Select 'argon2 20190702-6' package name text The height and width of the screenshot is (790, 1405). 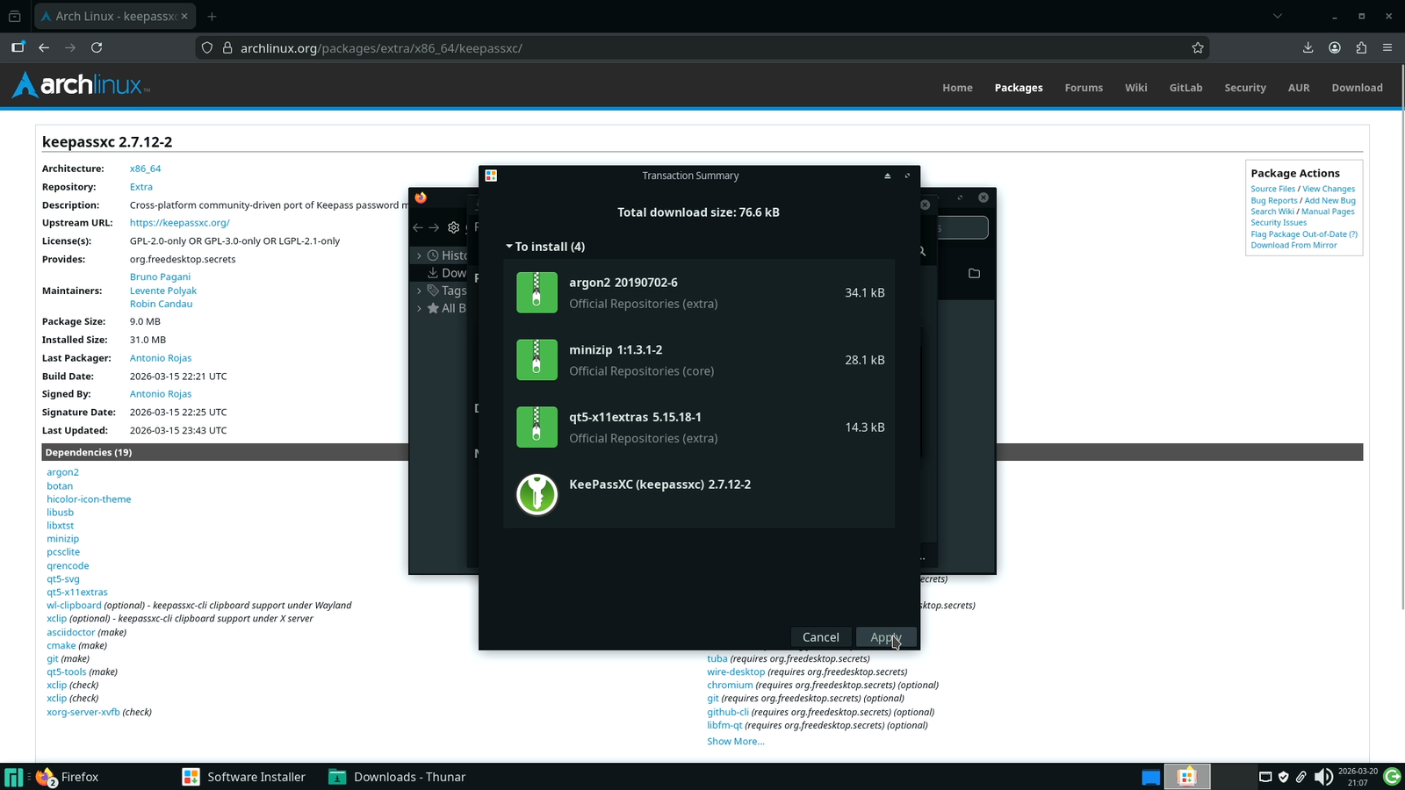(x=623, y=283)
